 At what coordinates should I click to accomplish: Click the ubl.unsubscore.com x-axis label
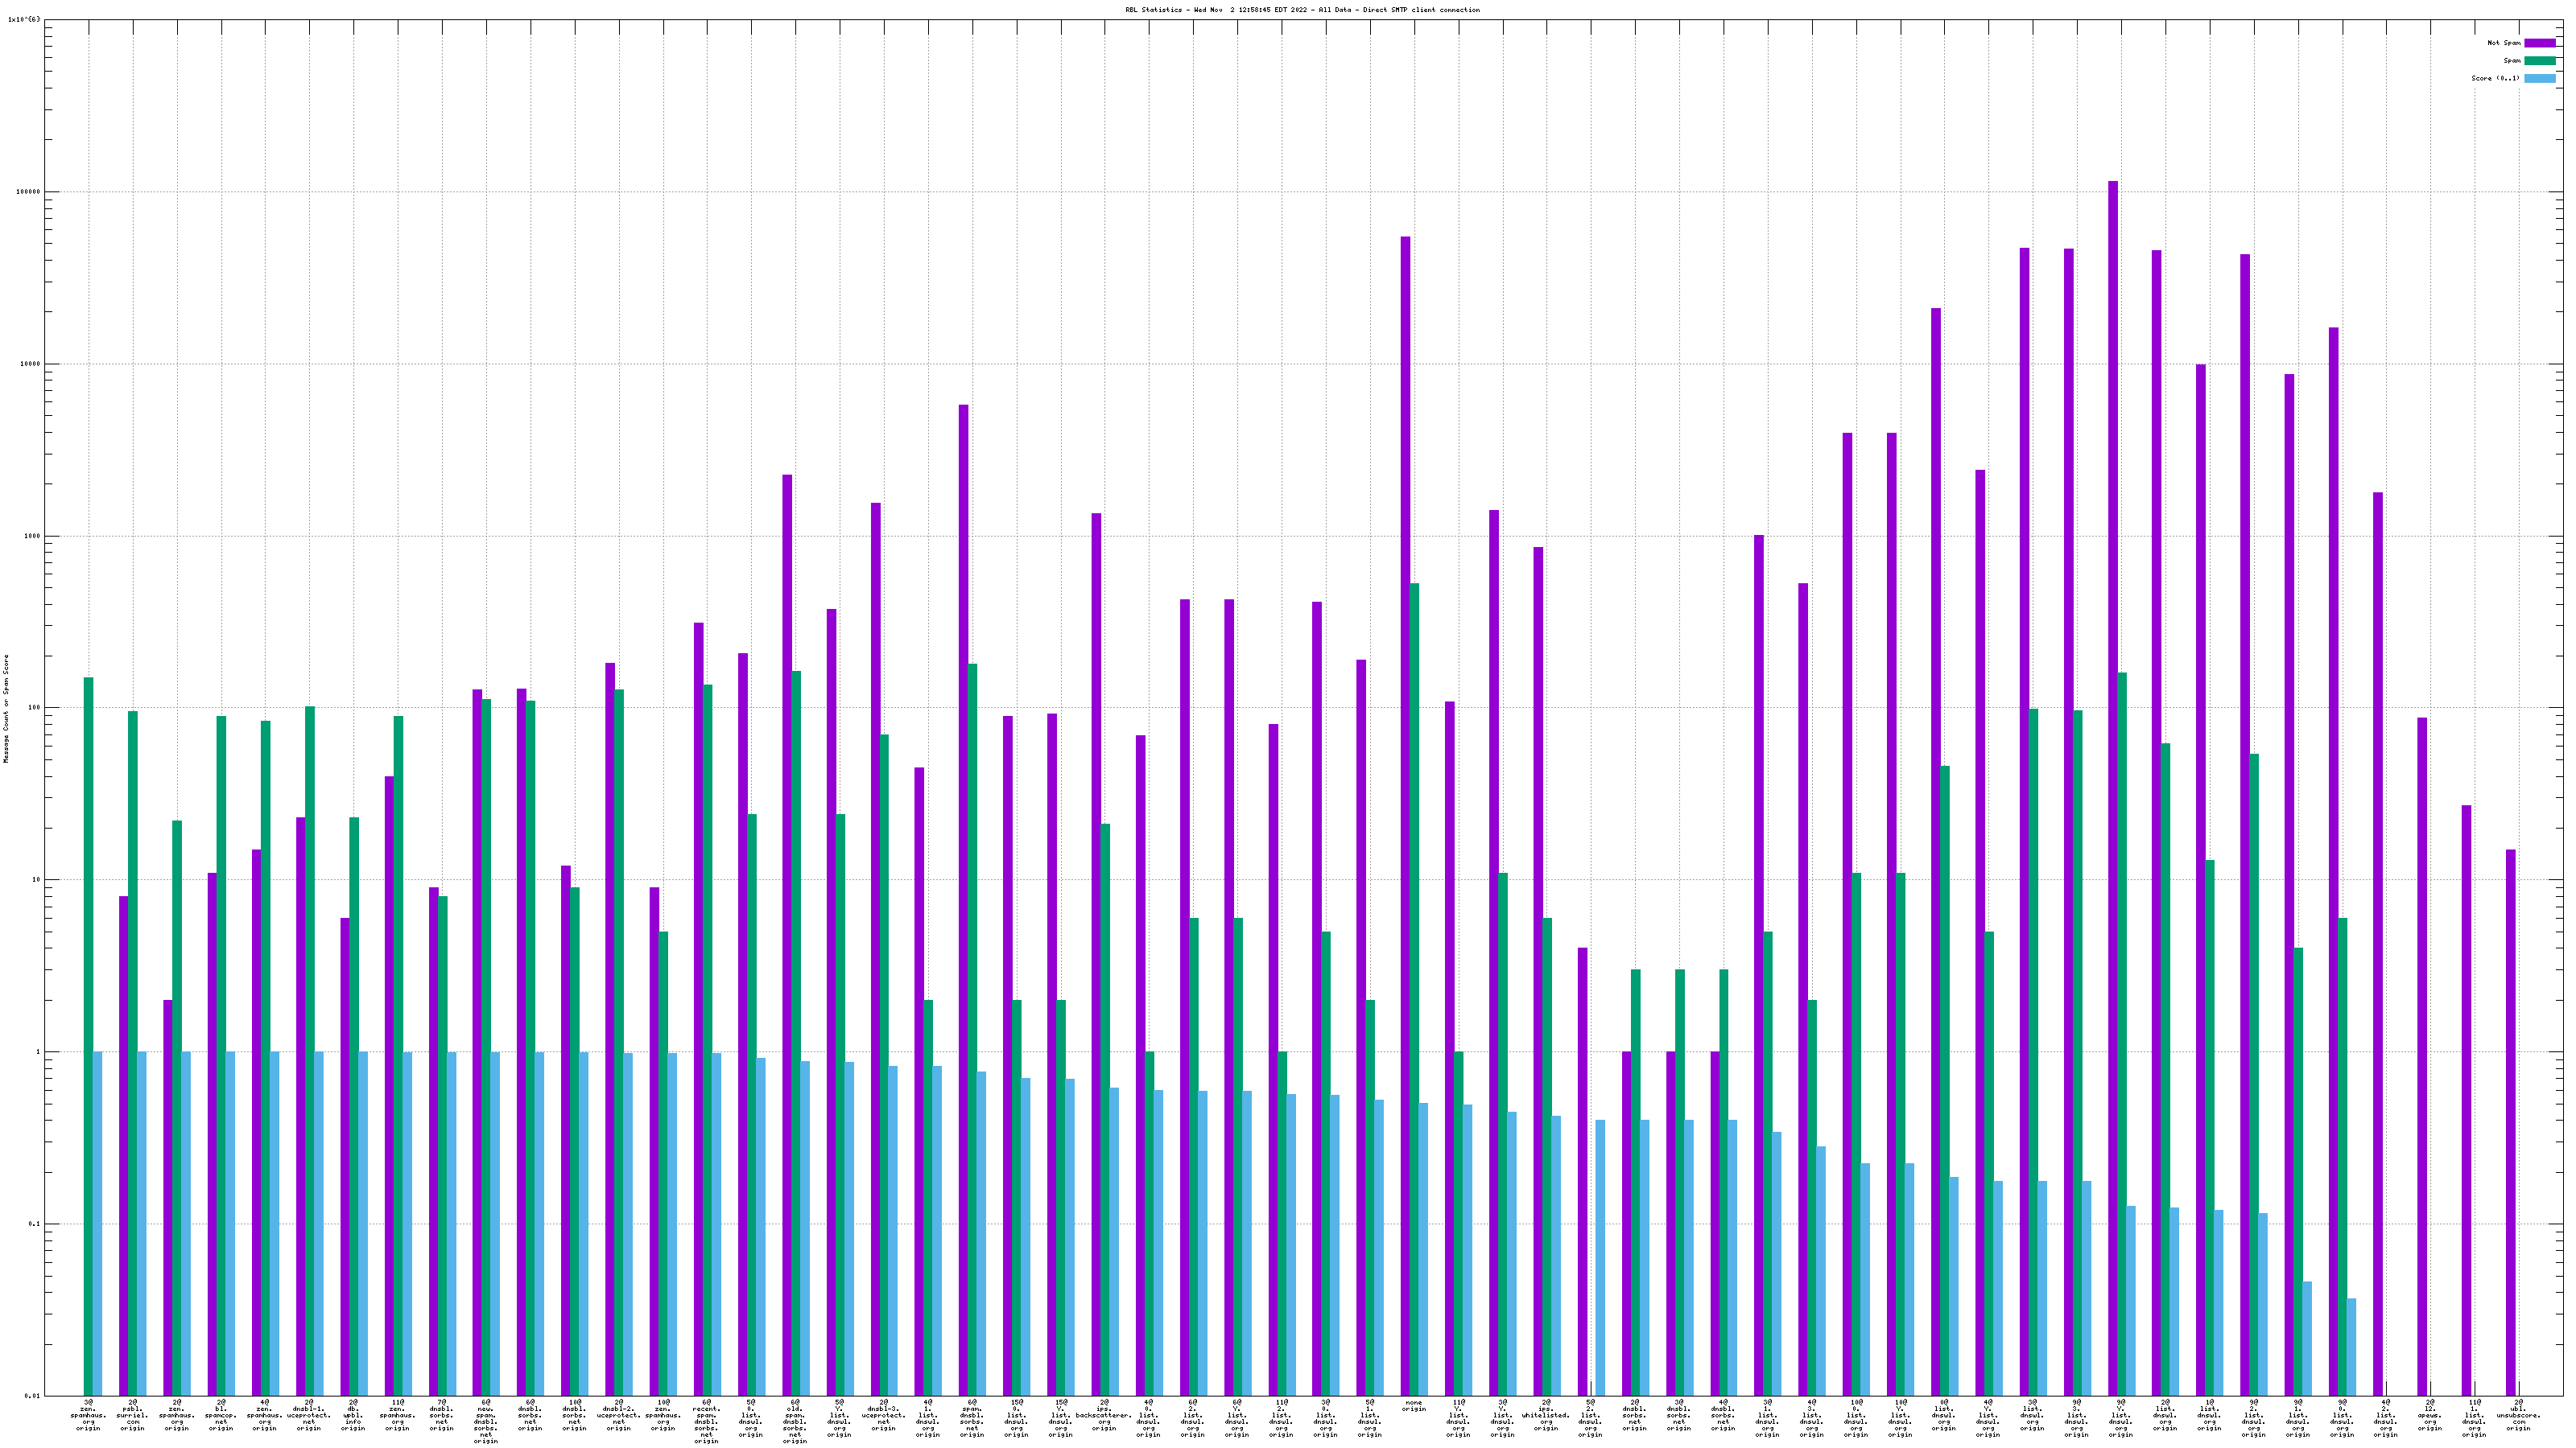(x=2518, y=1415)
